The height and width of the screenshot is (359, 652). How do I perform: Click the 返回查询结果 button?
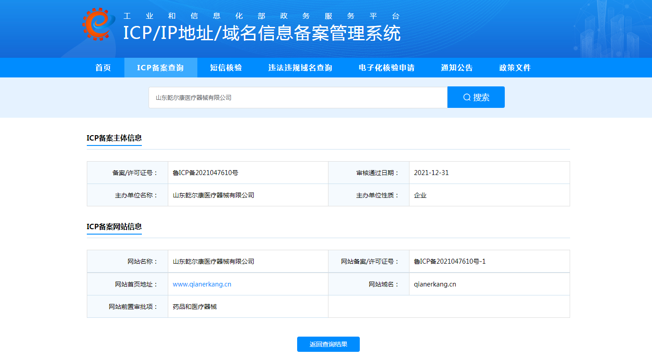click(328, 344)
